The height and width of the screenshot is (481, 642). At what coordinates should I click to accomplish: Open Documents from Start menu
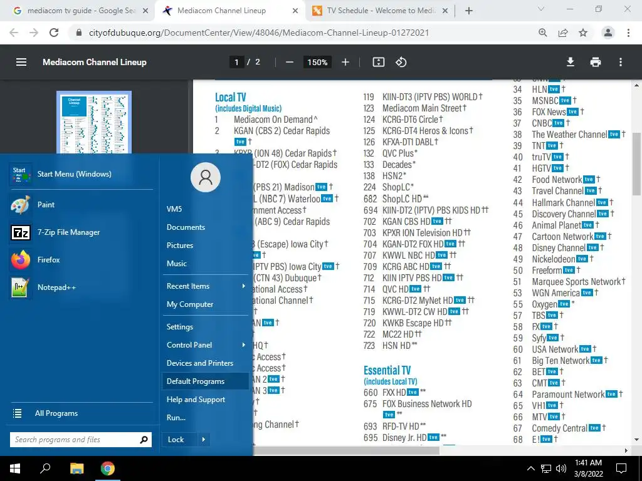(x=186, y=227)
